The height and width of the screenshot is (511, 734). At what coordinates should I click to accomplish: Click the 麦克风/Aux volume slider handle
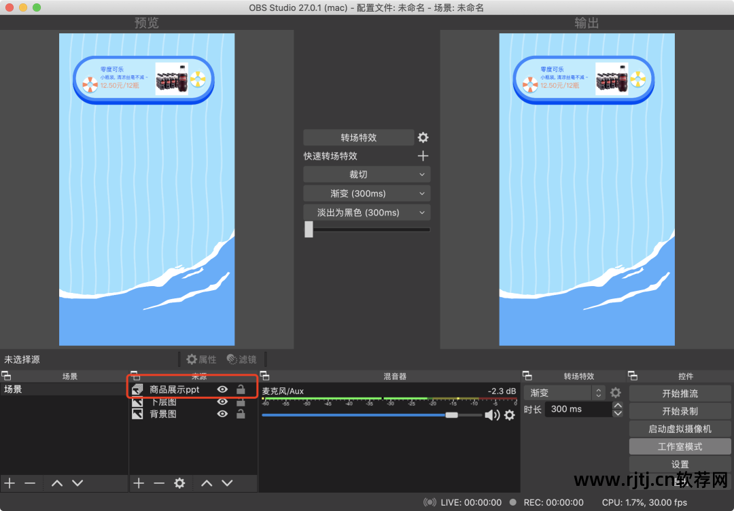coord(451,415)
